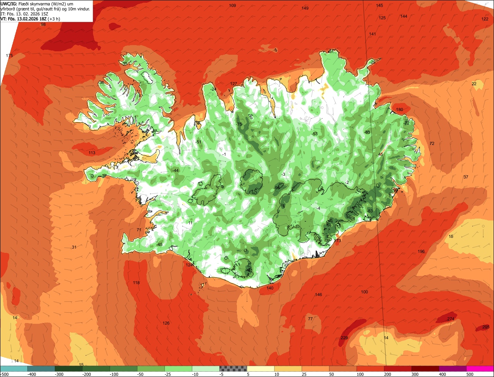Click the map value 173 on the southeast coast
494x377 pixels.
338,241
